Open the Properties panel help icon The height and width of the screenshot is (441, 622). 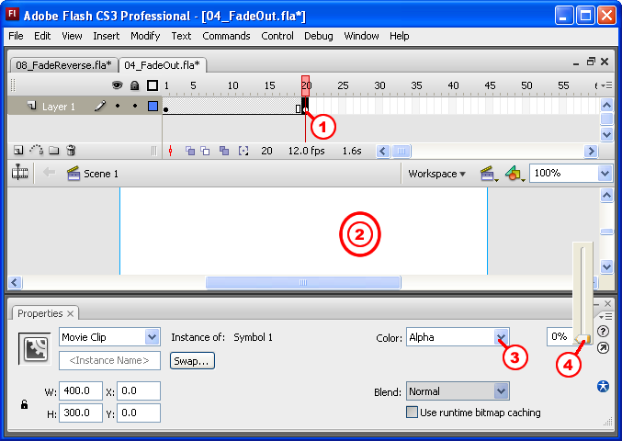(603, 332)
